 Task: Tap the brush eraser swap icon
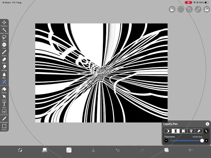[20, 150]
